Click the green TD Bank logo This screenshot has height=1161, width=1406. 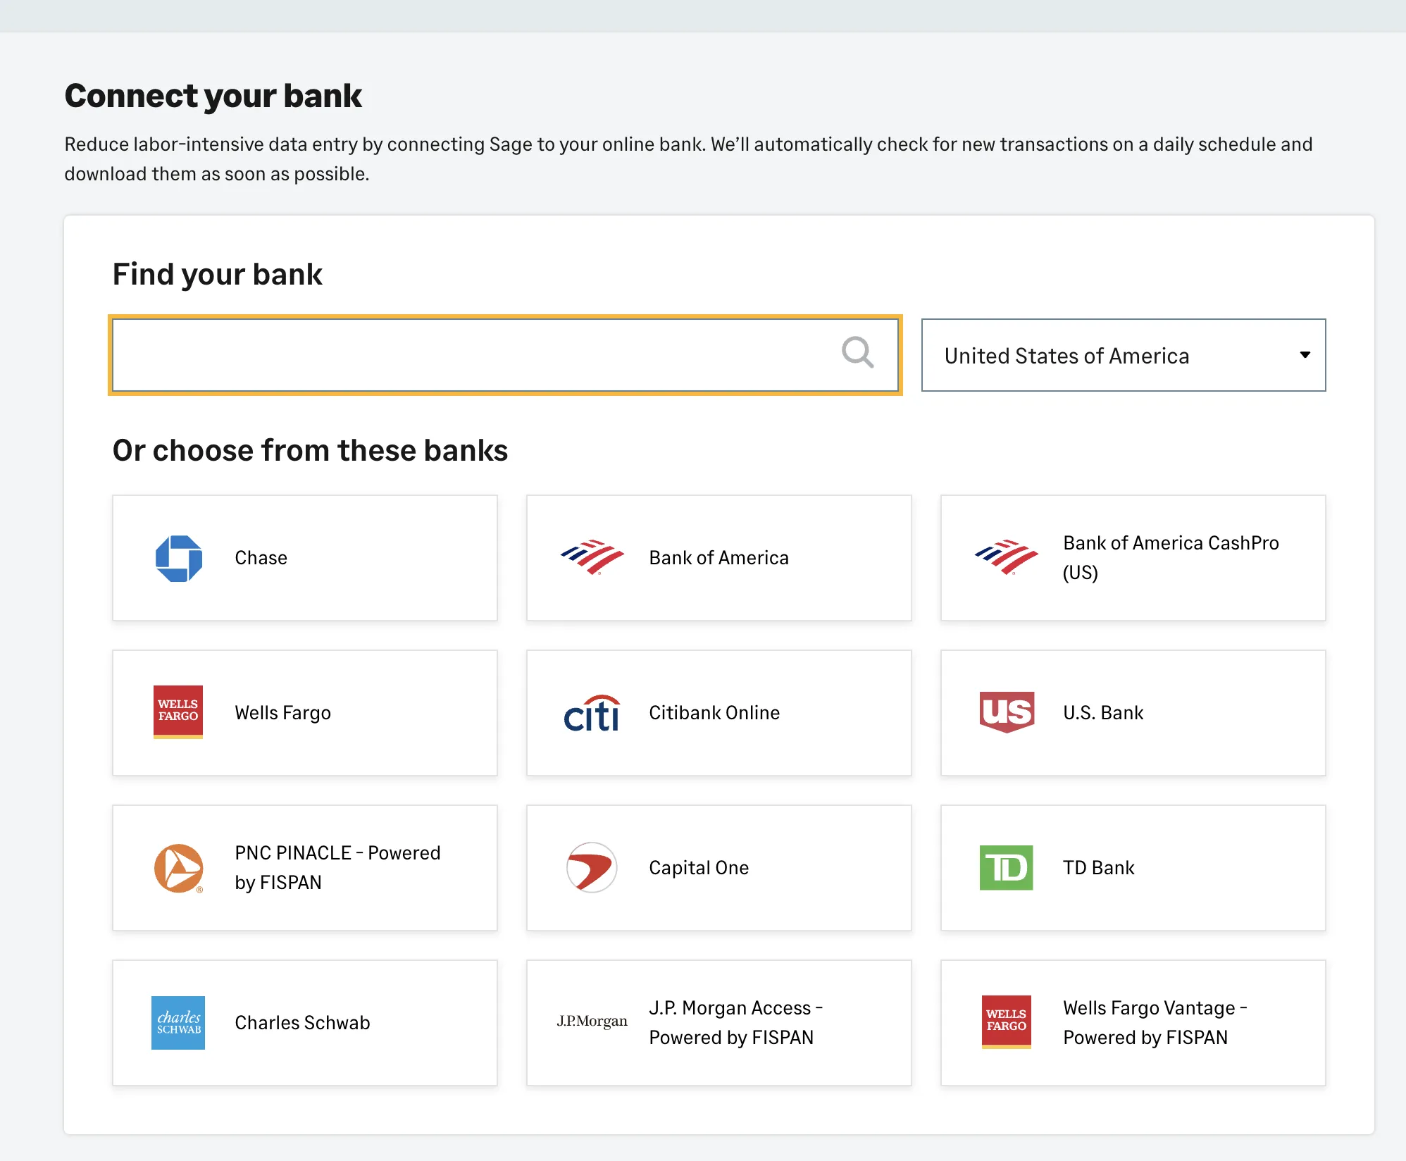click(x=1007, y=868)
